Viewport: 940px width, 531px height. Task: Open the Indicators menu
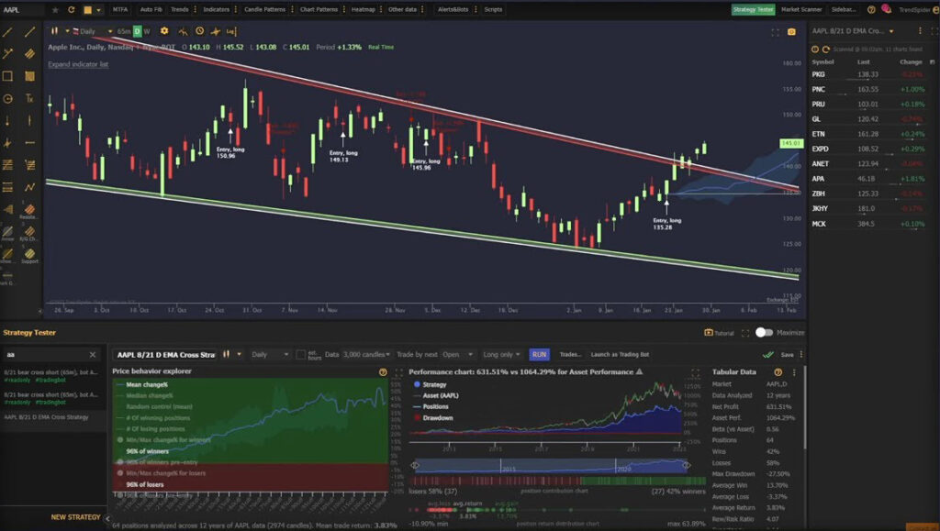(216, 9)
